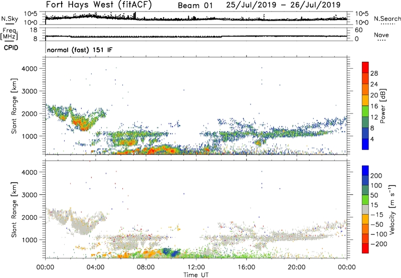
Task: Click the light green 12–16 dB power swatch
Action: click(365, 111)
